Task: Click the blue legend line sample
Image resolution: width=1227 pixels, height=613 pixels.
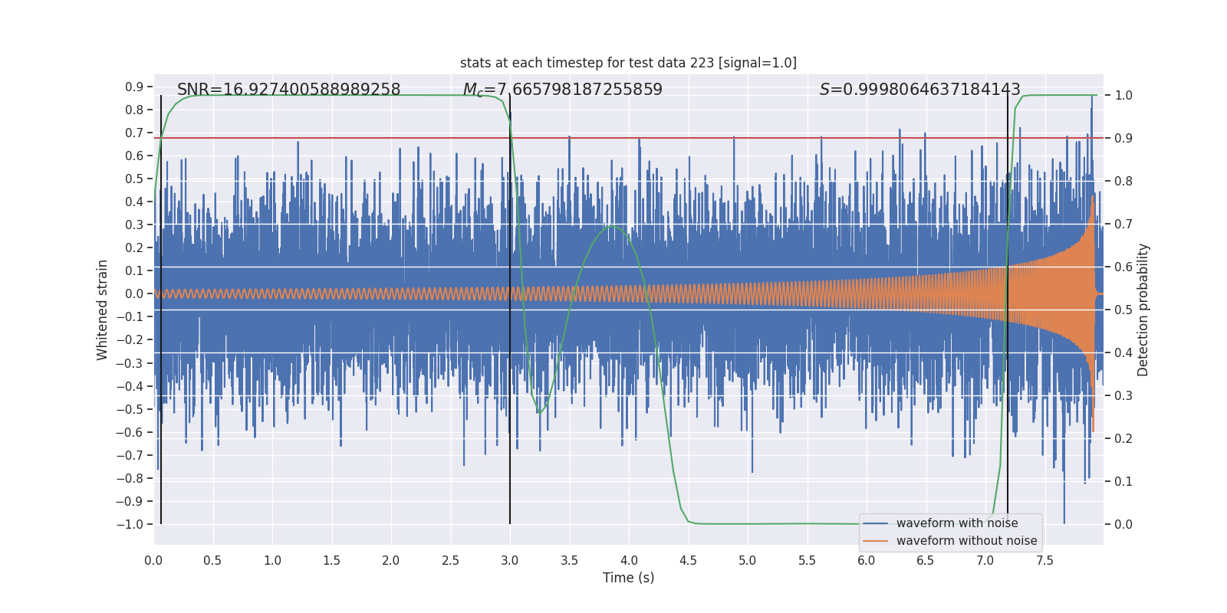Action: click(x=876, y=523)
